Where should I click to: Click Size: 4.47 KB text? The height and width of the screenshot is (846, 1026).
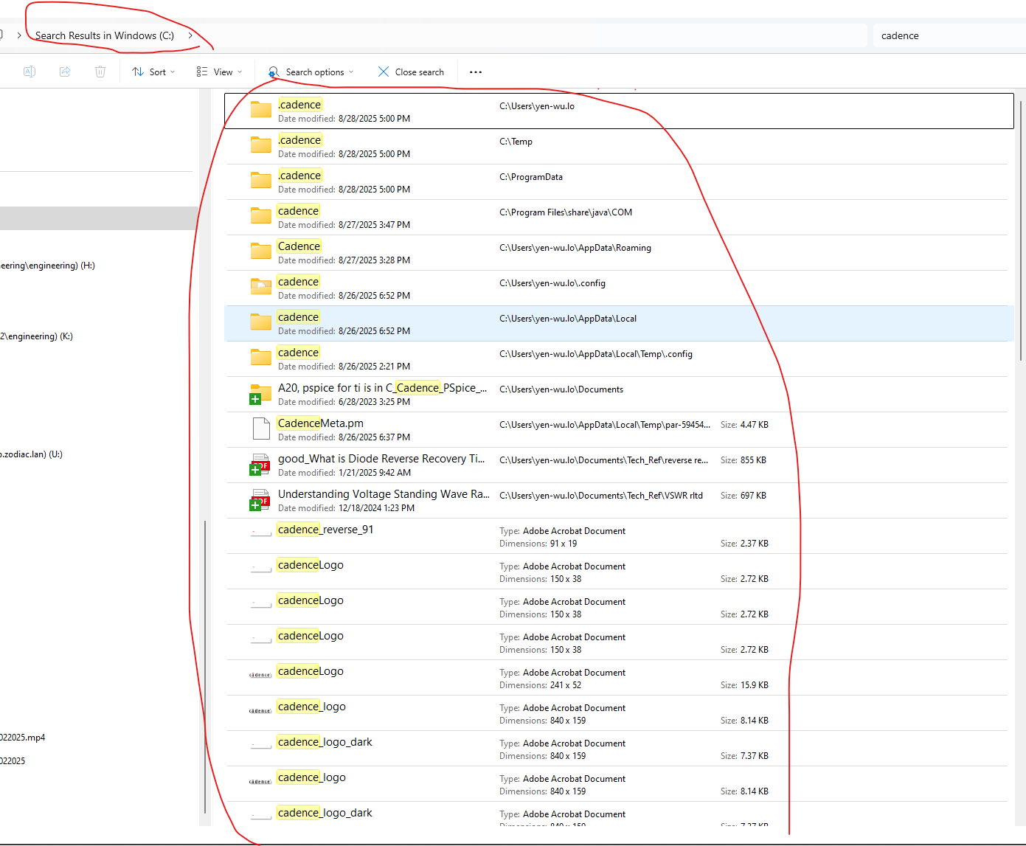(x=744, y=425)
